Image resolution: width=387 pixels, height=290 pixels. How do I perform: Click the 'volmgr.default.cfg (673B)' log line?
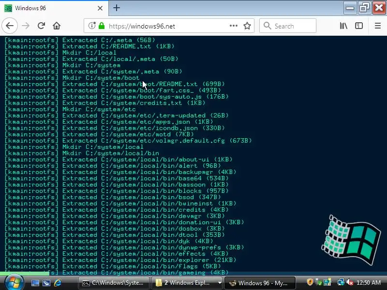point(128,141)
